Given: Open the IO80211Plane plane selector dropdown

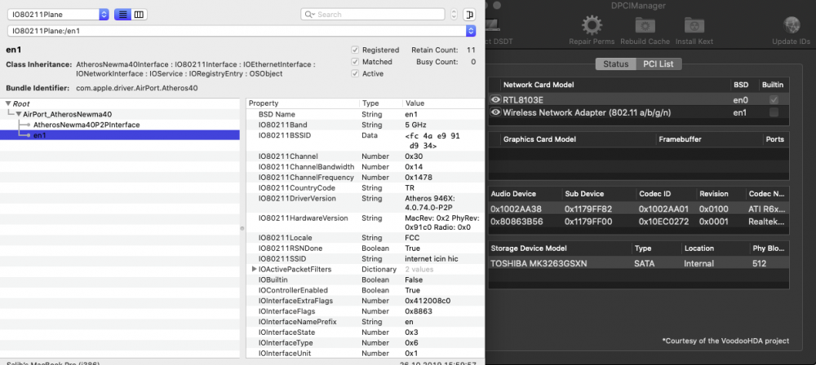Looking at the screenshot, I should [58, 15].
